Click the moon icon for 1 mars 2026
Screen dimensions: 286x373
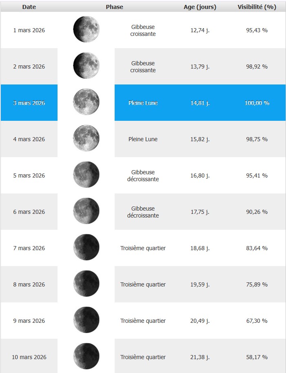point(86,29)
